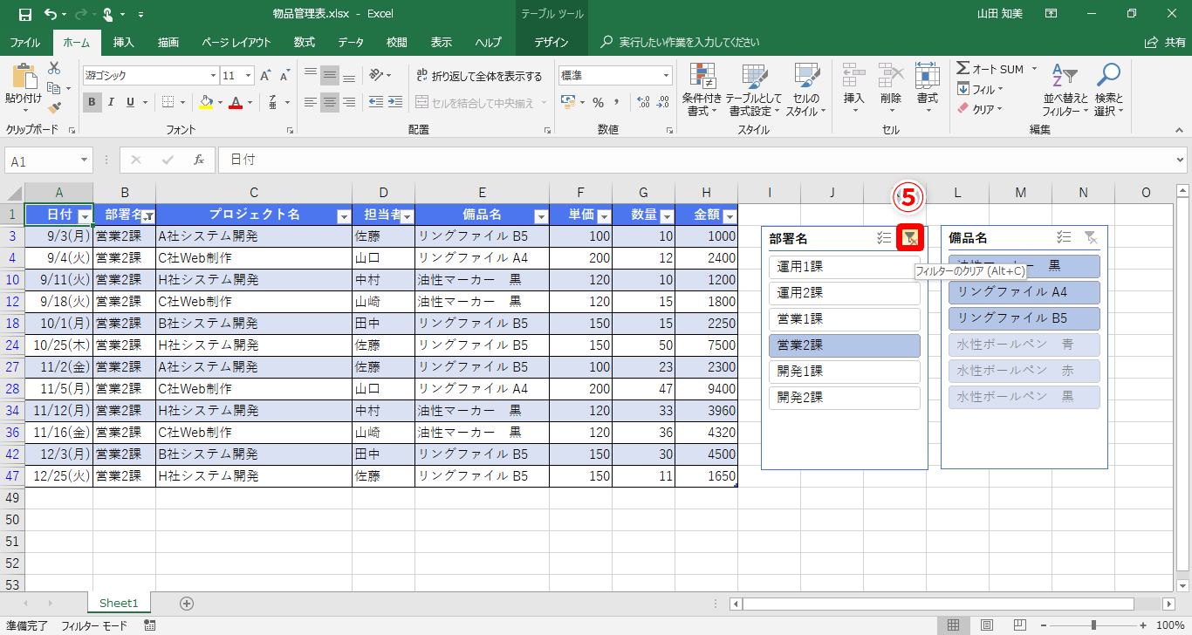Select リングファイル A4 slicer item

click(x=1024, y=292)
